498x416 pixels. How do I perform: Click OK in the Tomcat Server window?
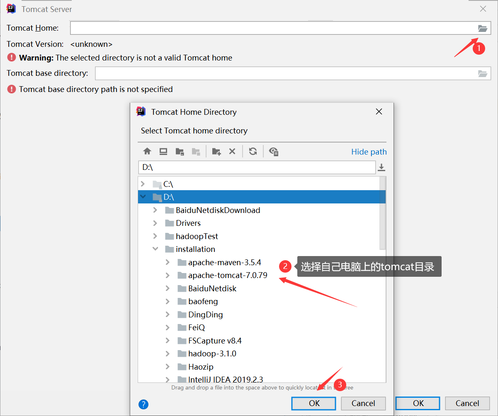coord(418,403)
